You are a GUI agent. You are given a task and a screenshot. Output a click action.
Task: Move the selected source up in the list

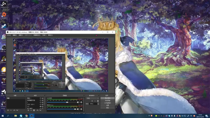[x=38, y=110]
